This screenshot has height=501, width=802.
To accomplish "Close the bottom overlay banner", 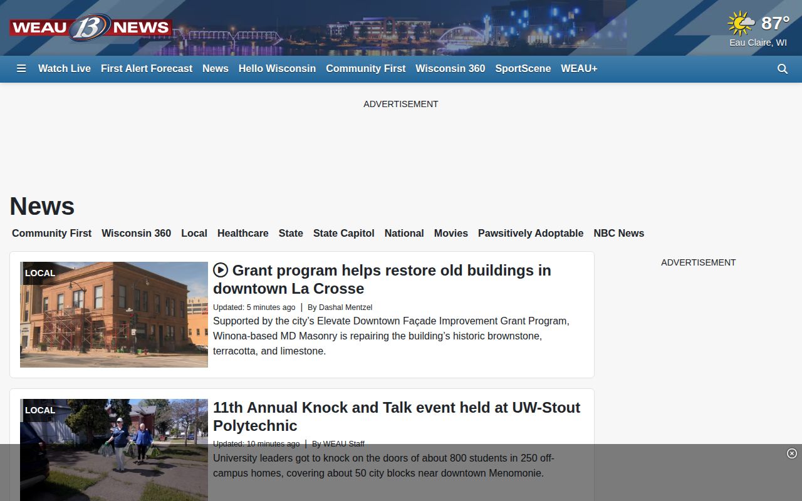I will [792, 453].
